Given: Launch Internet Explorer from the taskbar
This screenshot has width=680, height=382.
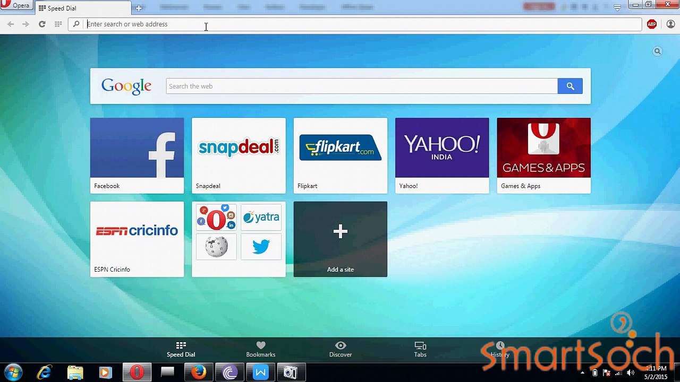Looking at the screenshot, I should click(44, 372).
